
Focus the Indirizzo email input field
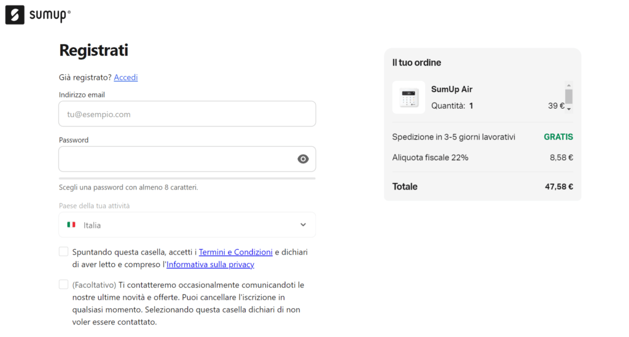(187, 114)
